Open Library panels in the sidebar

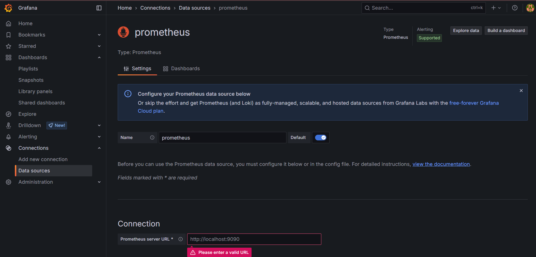click(35, 91)
